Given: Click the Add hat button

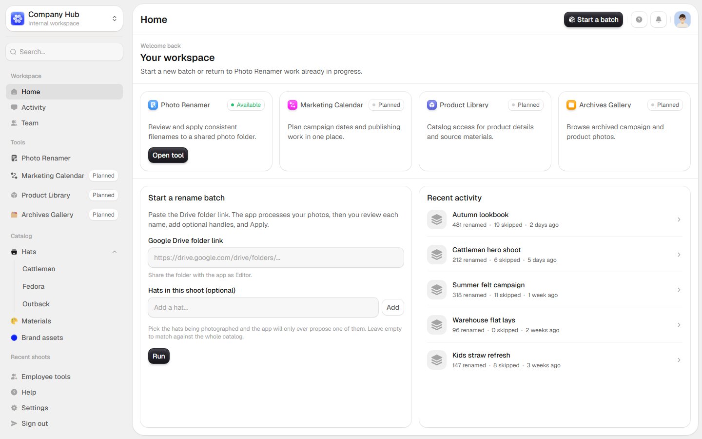Looking at the screenshot, I should [393, 307].
